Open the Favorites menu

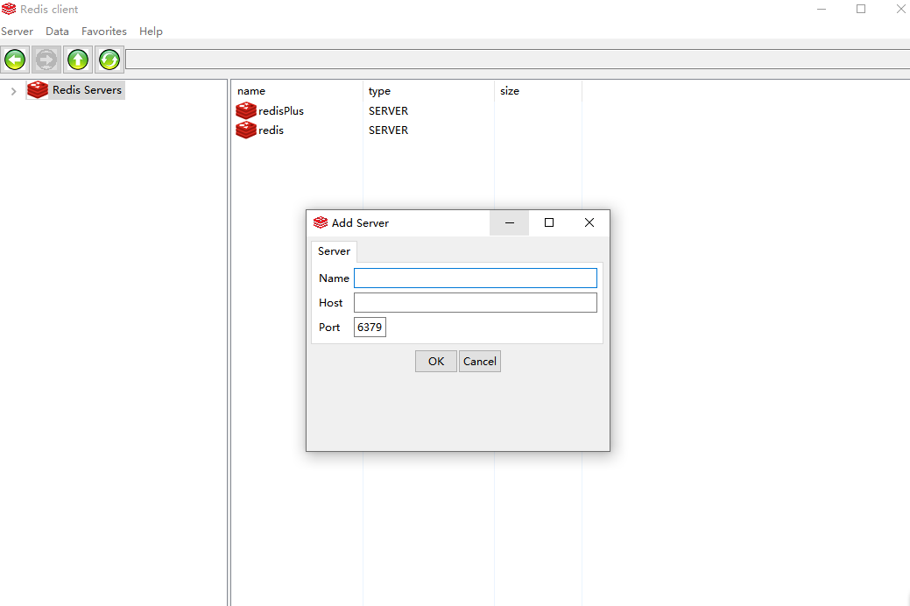click(x=104, y=32)
